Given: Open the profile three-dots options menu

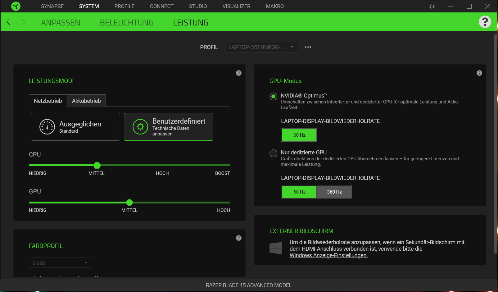Looking at the screenshot, I should point(308,47).
